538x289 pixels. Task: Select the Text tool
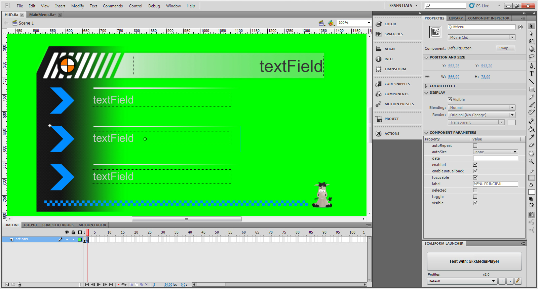[x=532, y=74]
